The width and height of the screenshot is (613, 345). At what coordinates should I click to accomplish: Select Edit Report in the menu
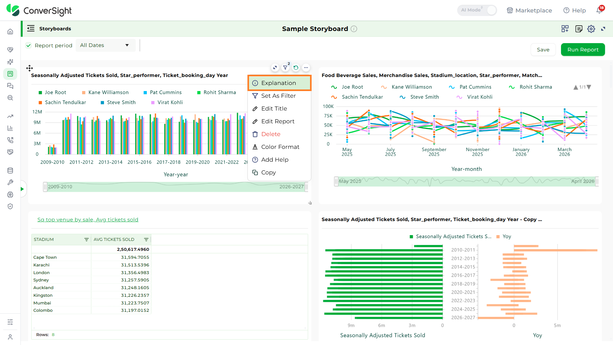(279, 121)
